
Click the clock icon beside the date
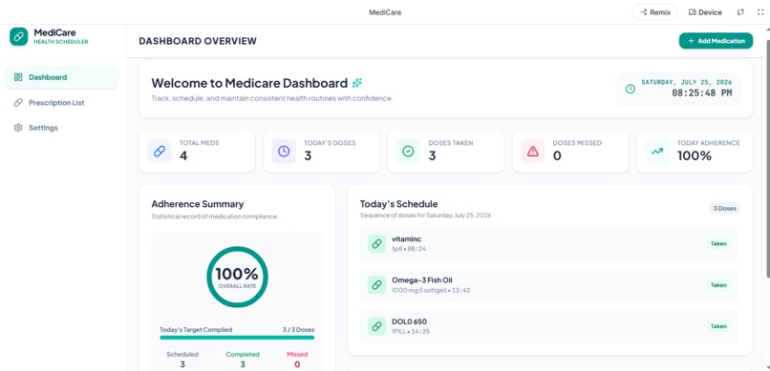631,89
